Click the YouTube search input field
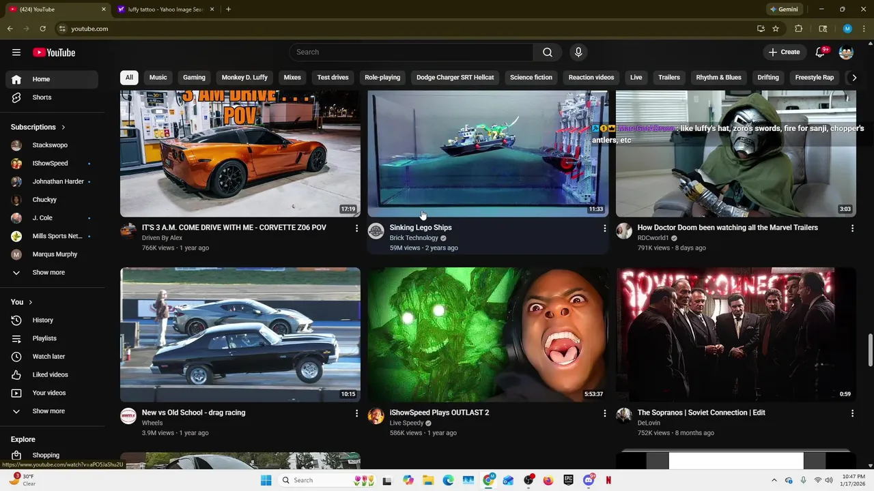This screenshot has height=491, width=874. point(411,53)
